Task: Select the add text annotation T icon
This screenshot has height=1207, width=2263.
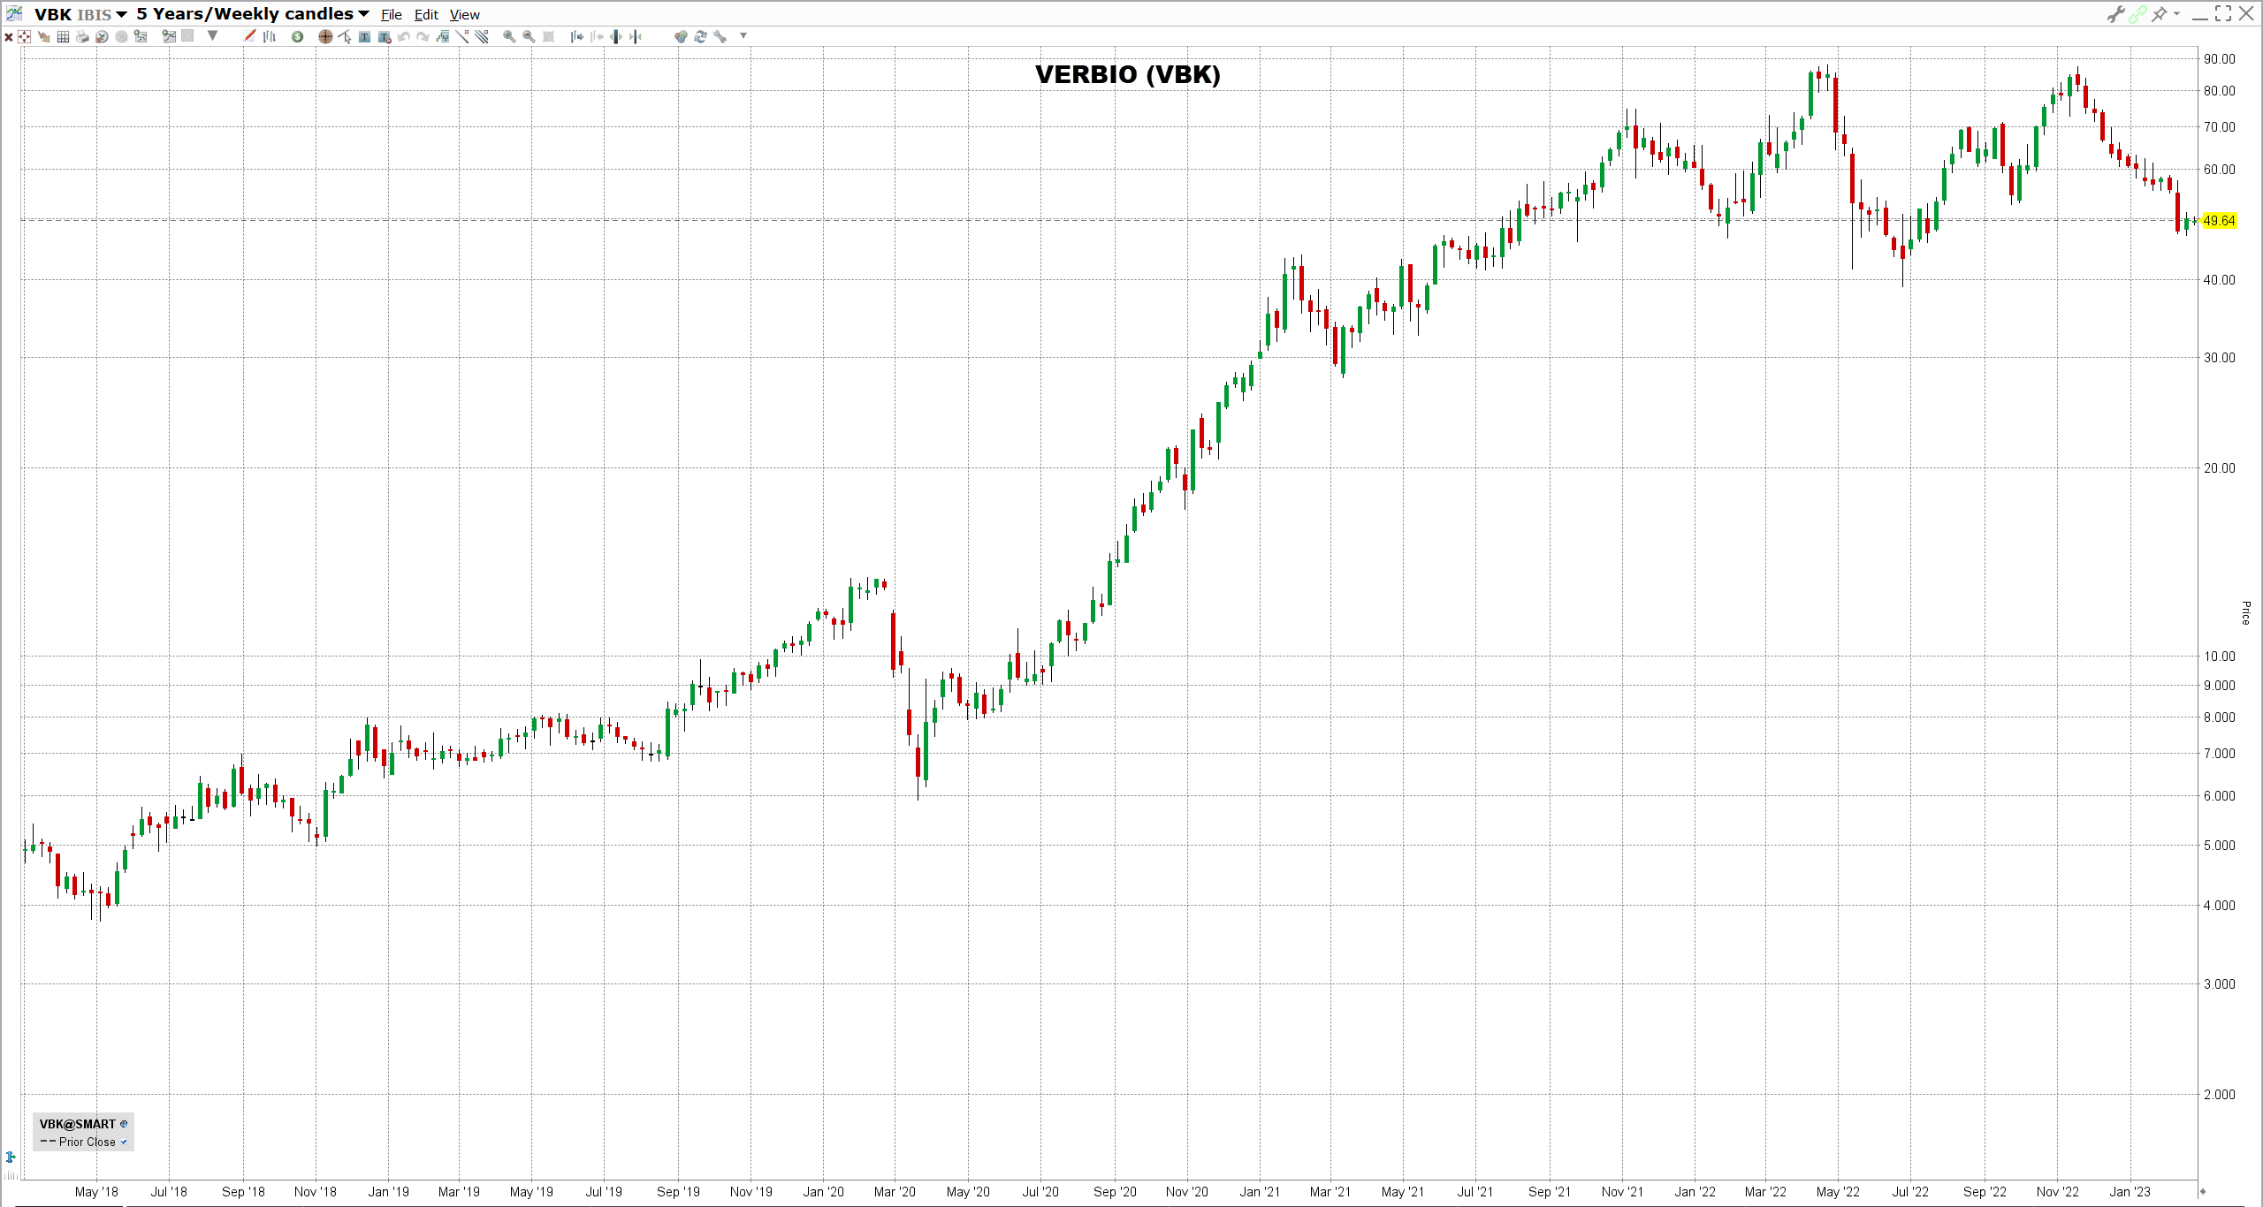Action: point(364,37)
